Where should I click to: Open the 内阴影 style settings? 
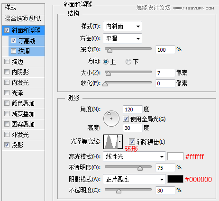tap(23, 72)
